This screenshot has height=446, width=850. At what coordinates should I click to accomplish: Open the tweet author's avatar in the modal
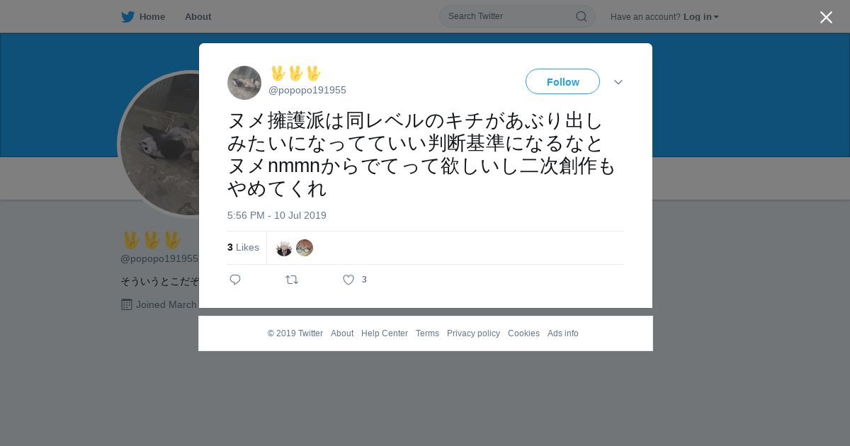[x=244, y=83]
